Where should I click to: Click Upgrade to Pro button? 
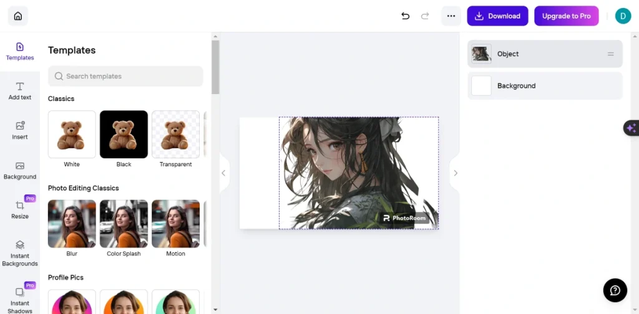566,16
